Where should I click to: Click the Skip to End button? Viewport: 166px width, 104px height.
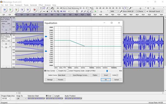(x=28, y=10)
